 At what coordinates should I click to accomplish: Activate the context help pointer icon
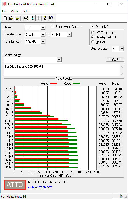(x=51, y=18)
